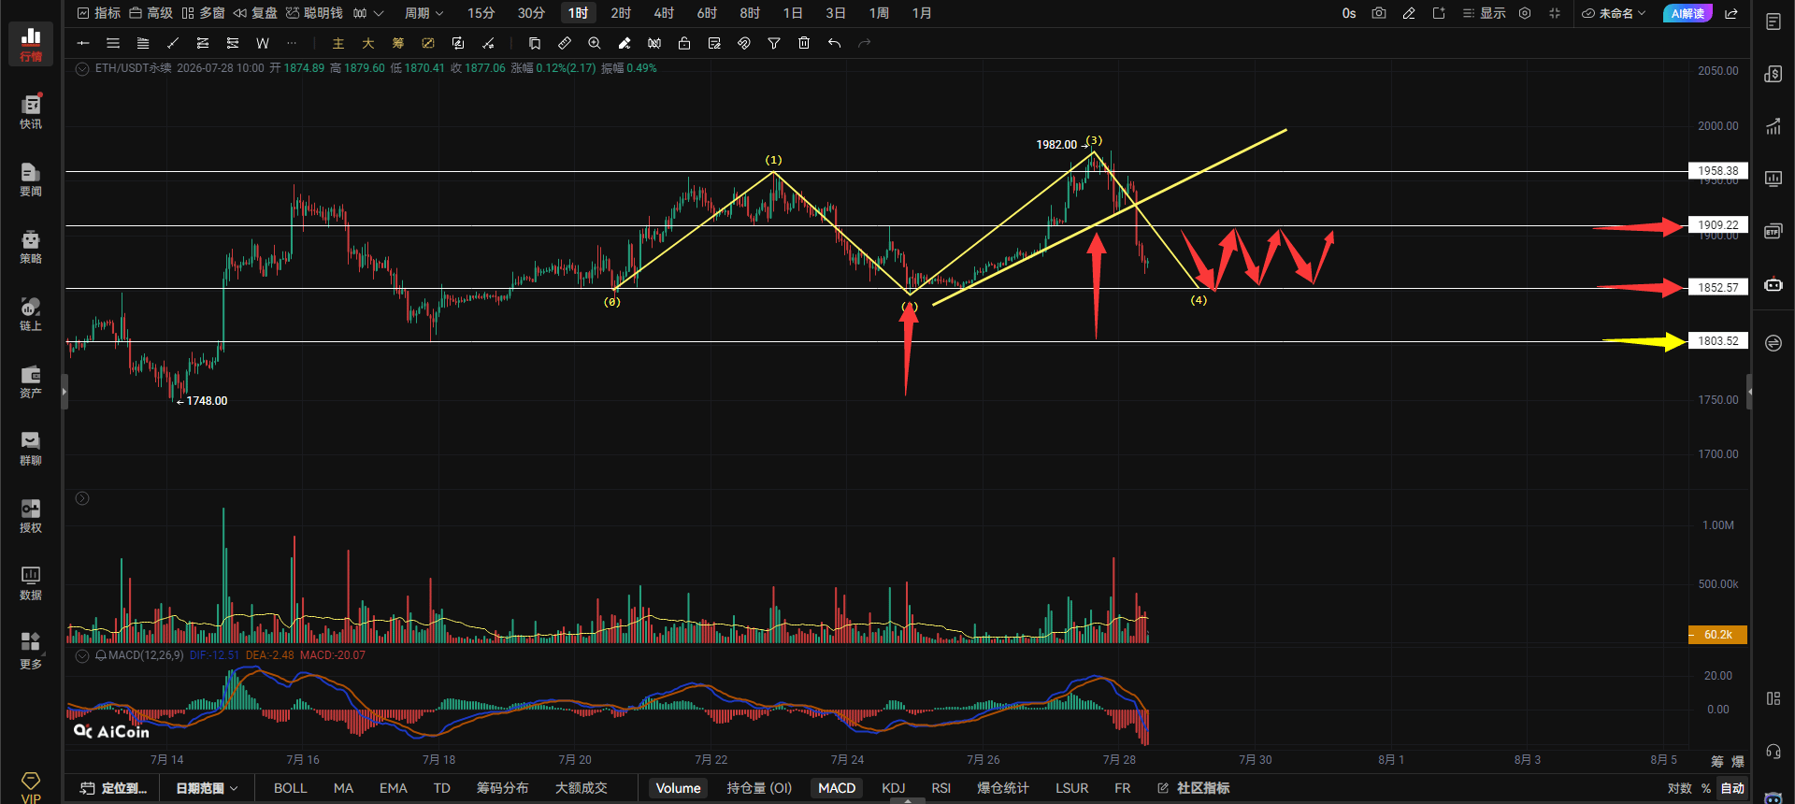The image size is (1795, 804).
Task: Open chart settings hexagon gear icon
Action: coord(1525,13)
